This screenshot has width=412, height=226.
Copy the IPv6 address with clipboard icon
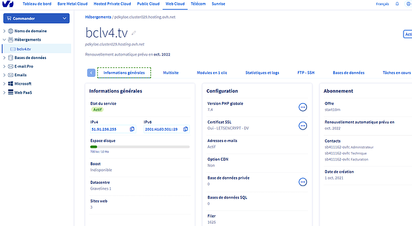pos(186,129)
